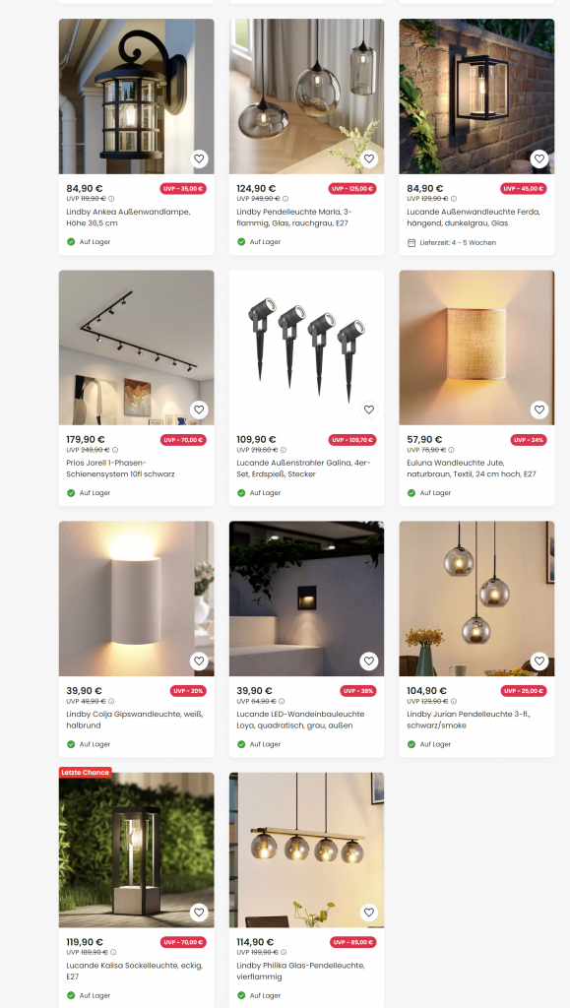The height and width of the screenshot is (1008, 570).
Task: Show UVP info for 84,90 € Ankea lamp
Action: coord(111,199)
